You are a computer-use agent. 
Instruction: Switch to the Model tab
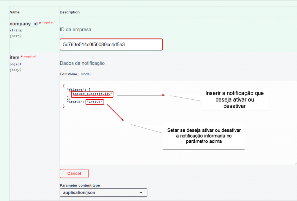click(86, 74)
